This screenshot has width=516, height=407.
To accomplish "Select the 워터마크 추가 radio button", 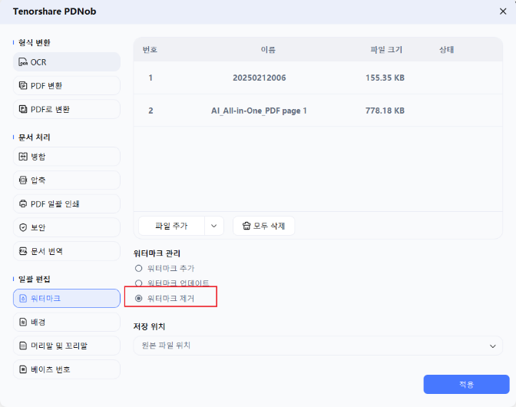I will [138, 268].
